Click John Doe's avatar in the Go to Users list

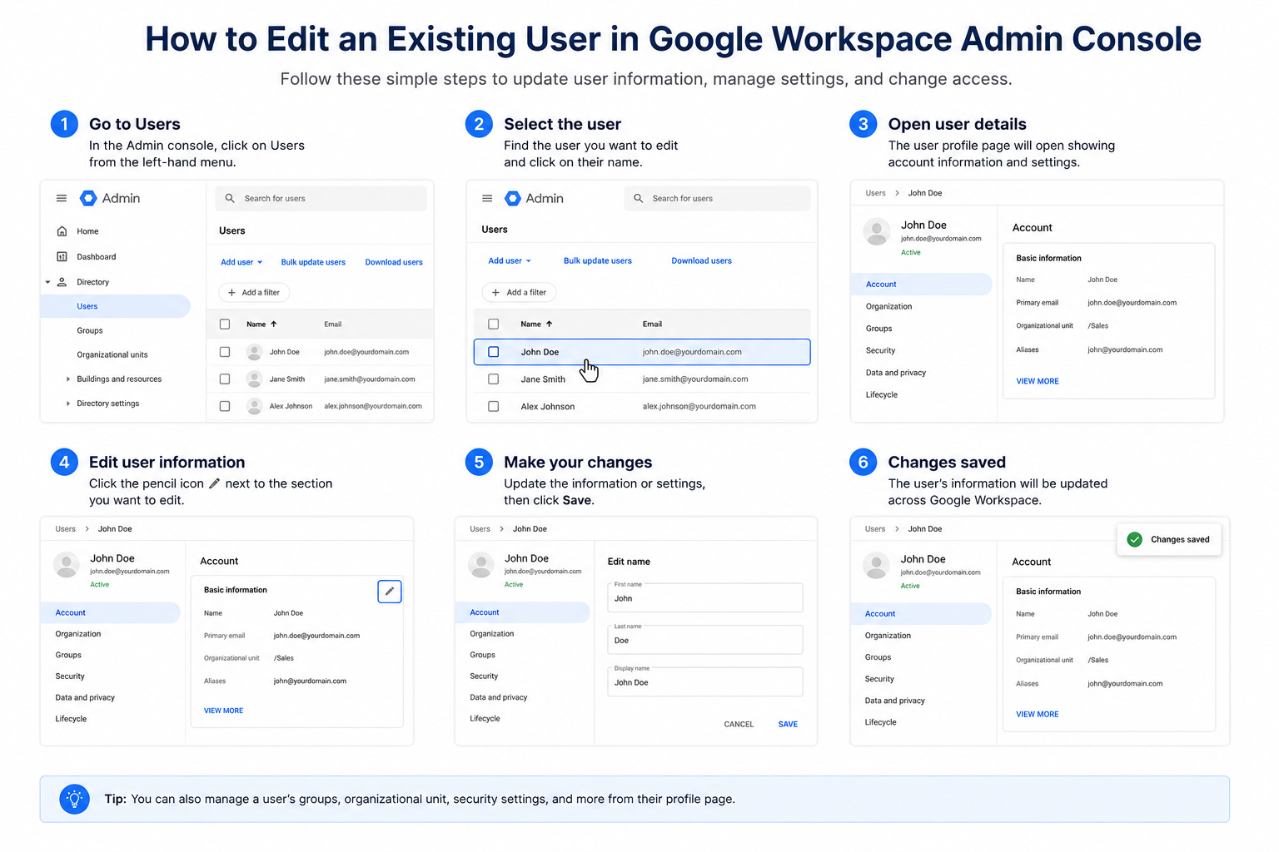(x=254, y=352)
